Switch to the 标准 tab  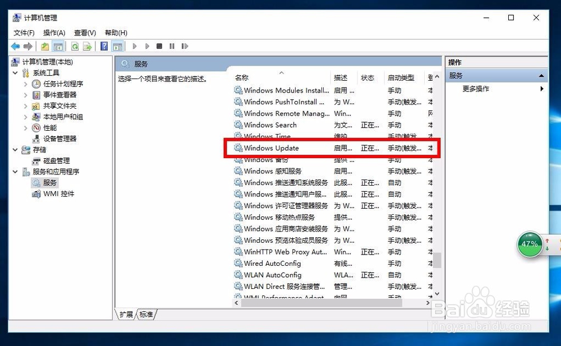tap(146, 315)
